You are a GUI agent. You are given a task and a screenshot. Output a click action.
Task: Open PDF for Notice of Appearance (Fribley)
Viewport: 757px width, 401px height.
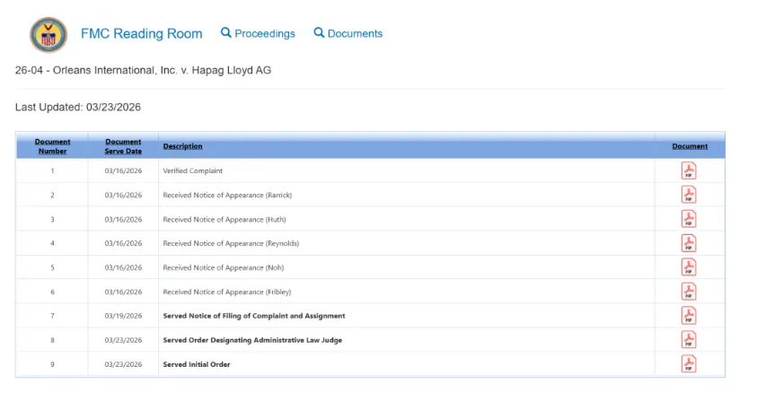coord(689,292)
